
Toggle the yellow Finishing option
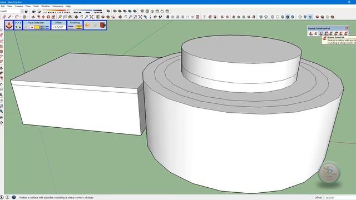(x=79, y=27)
